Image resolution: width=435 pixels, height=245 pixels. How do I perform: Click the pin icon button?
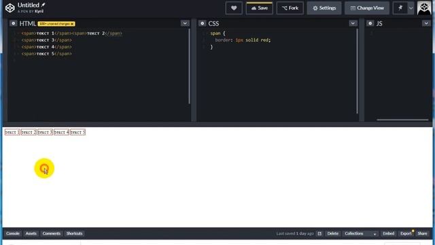click(x=400, y=8)
